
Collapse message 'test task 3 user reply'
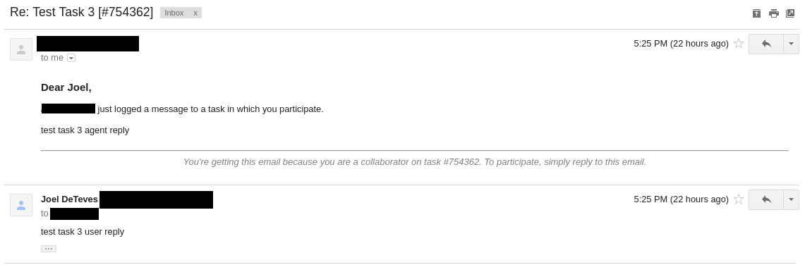(x=82, y=232)
